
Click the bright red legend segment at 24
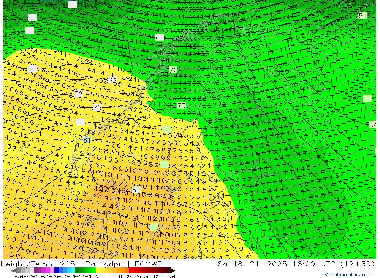pos(131,270)
